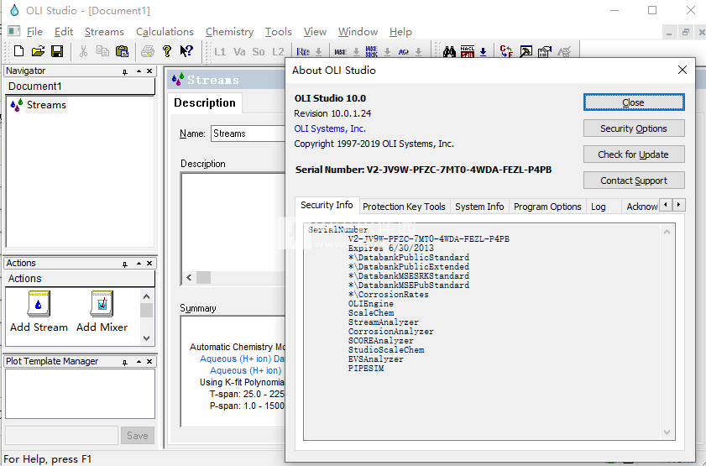Save the document with the floppy icon
The height and width of the screenshot is (466, 706).
tap(57, 51)
